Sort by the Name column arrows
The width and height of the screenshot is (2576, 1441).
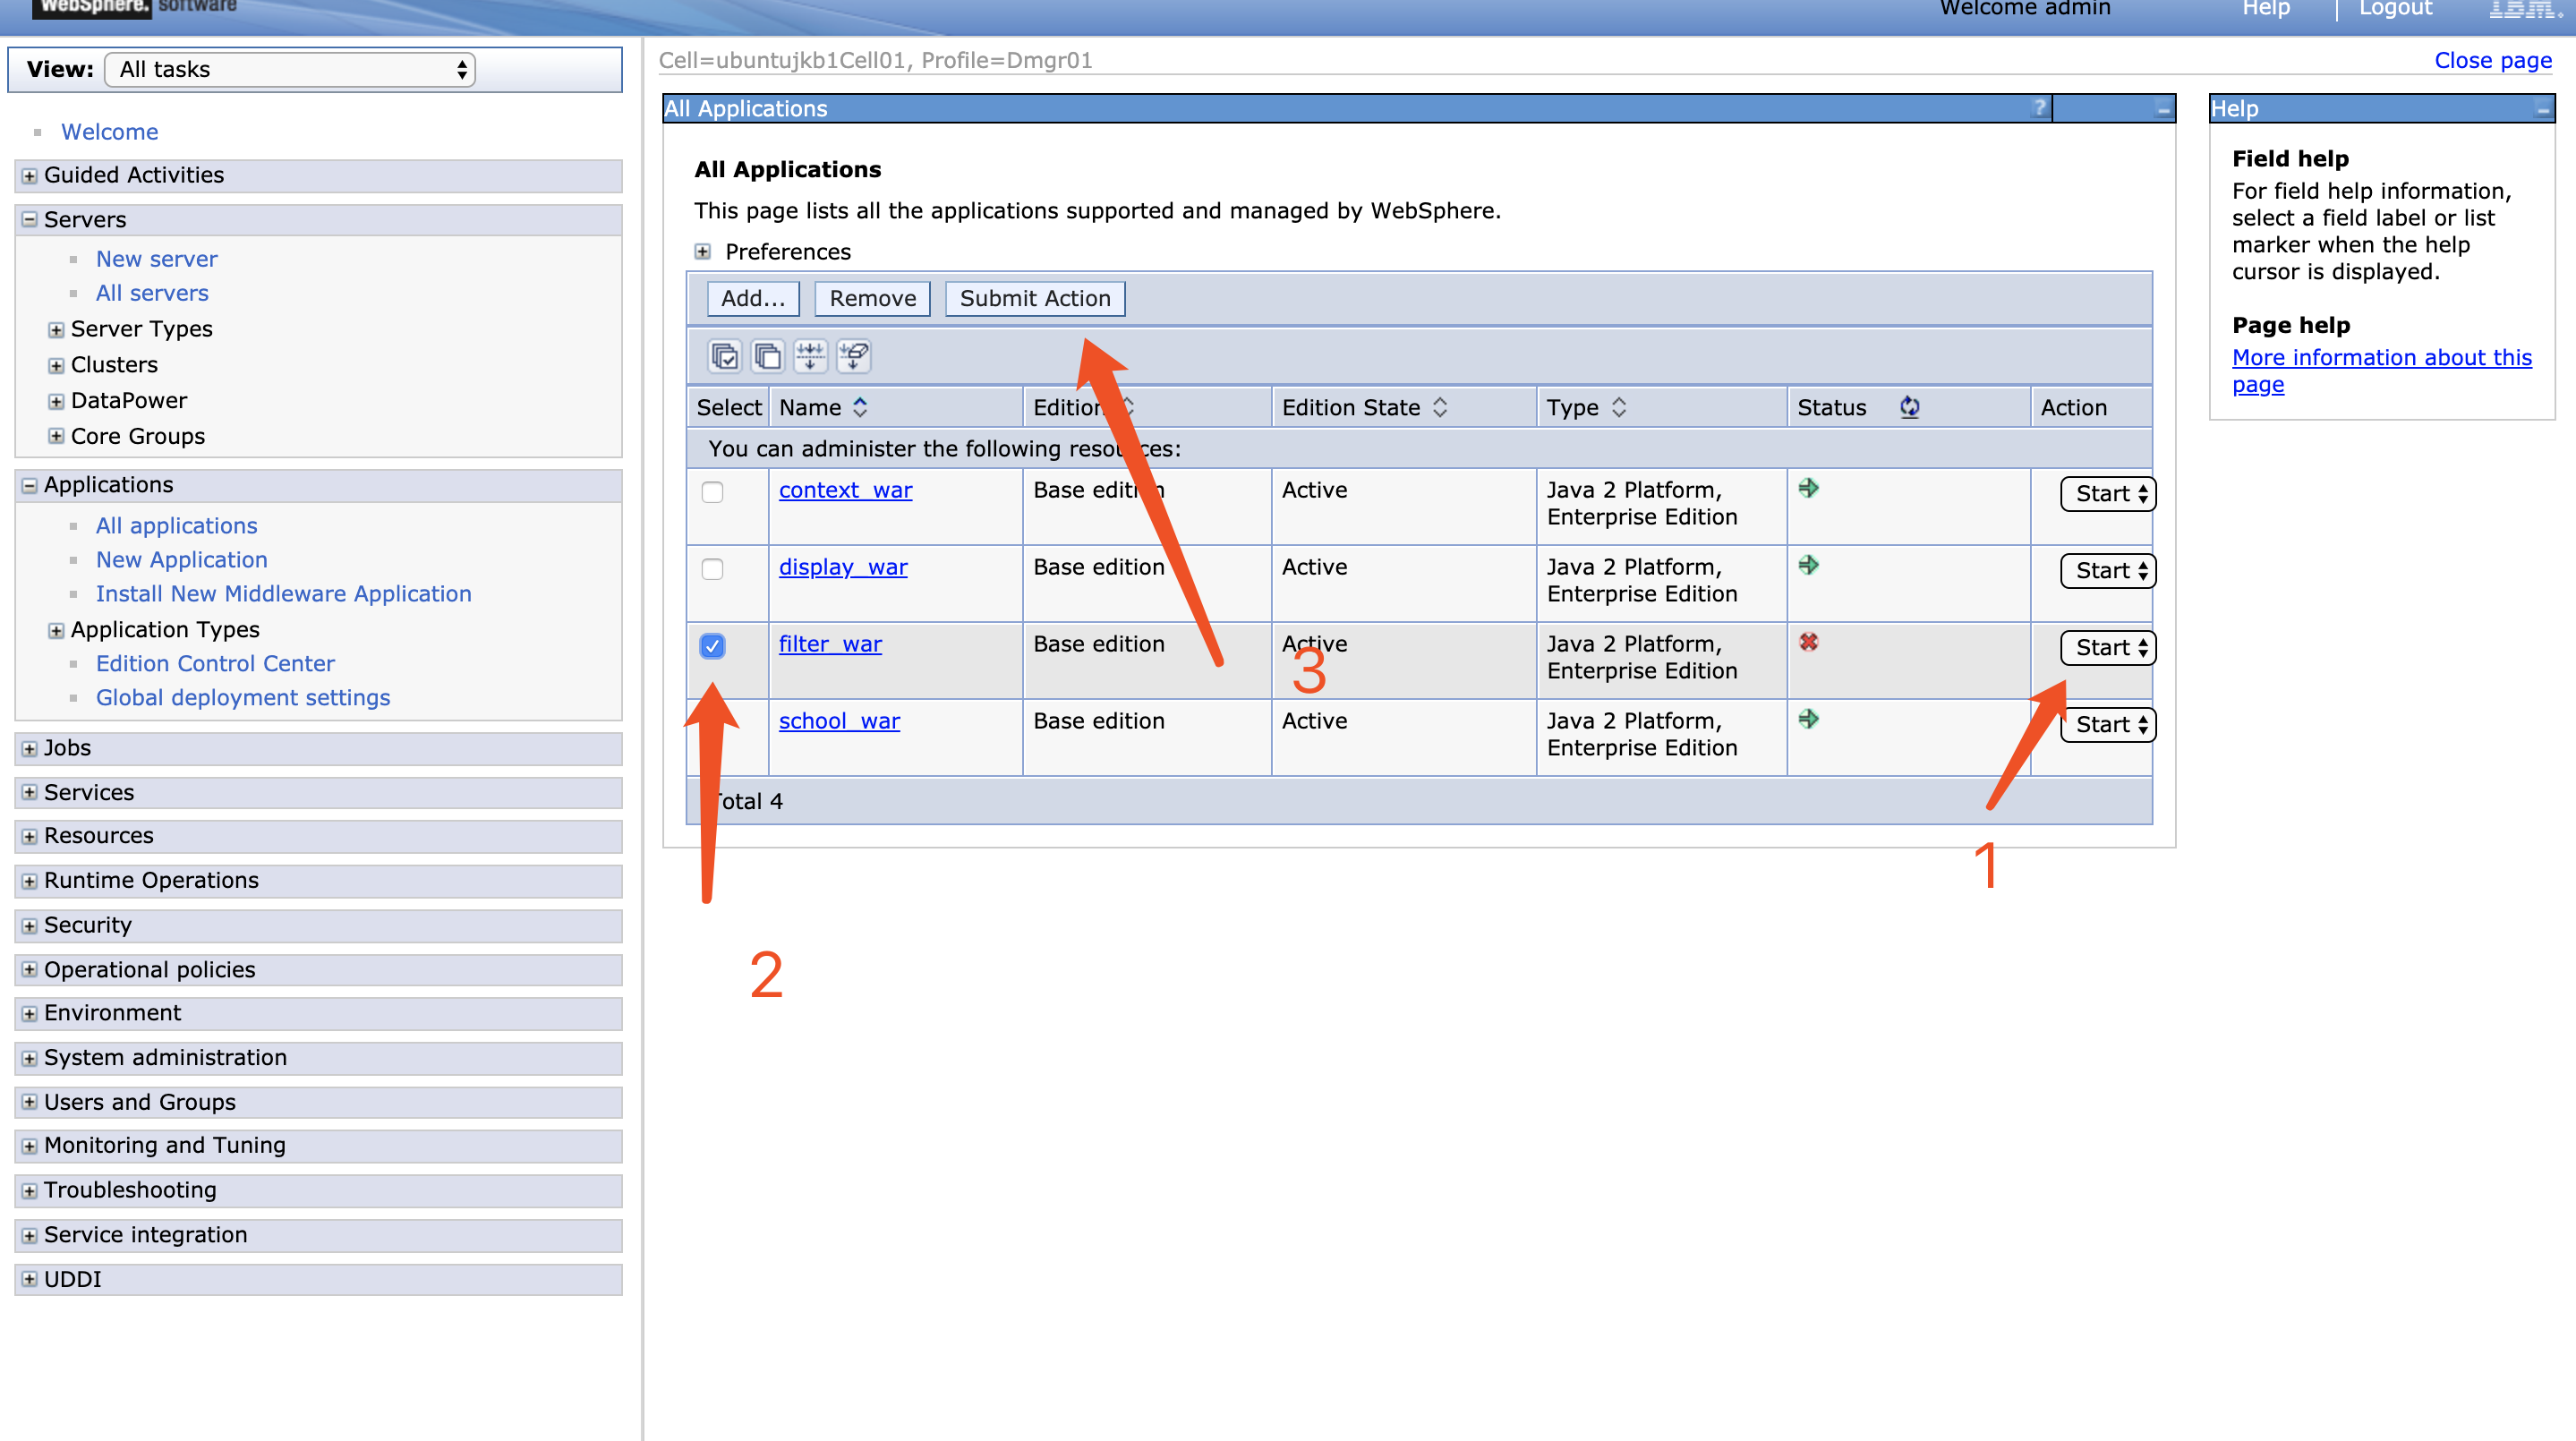pyautogui.click(x=860, y=407)
